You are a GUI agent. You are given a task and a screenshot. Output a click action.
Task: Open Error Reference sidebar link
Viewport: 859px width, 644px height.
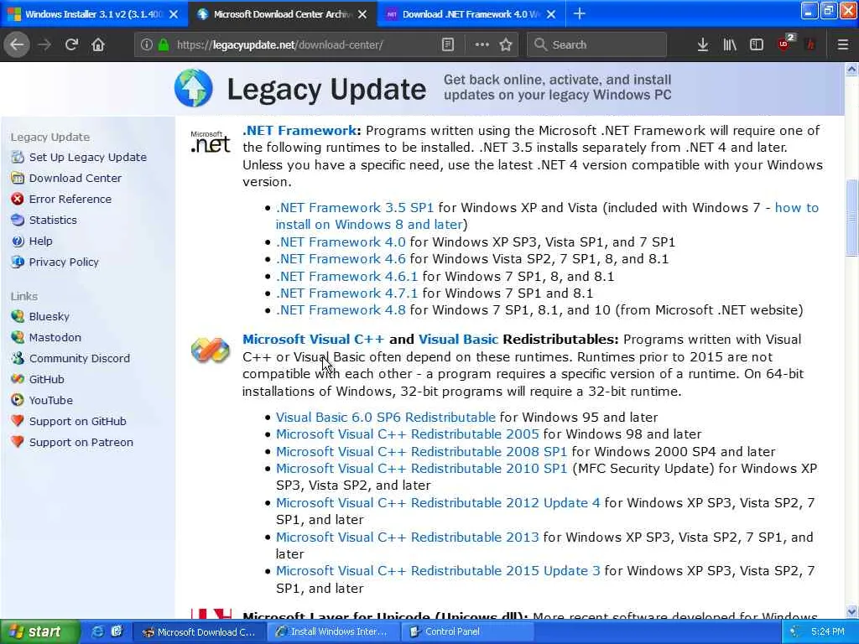click(x=70, y=199)
